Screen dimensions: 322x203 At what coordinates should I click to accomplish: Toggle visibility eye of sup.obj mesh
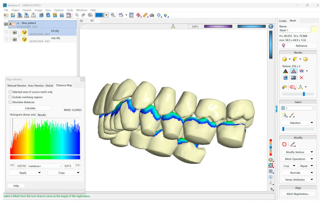pyautogui.click(x=14, y=39)
